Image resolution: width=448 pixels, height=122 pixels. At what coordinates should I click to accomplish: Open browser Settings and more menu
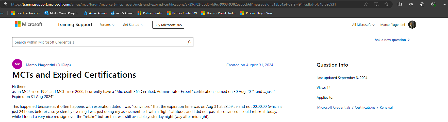444,4
